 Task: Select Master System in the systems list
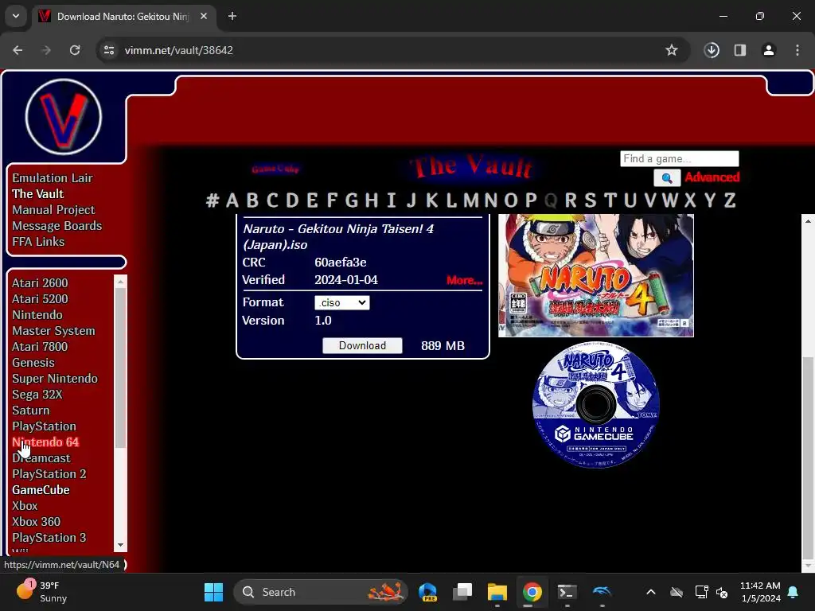point(53,331)
